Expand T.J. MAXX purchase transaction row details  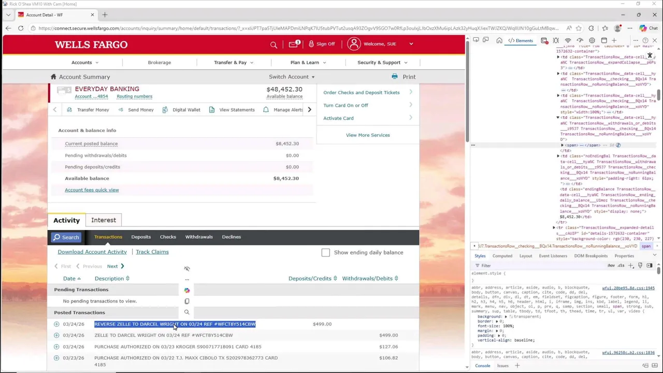[56, 358]
